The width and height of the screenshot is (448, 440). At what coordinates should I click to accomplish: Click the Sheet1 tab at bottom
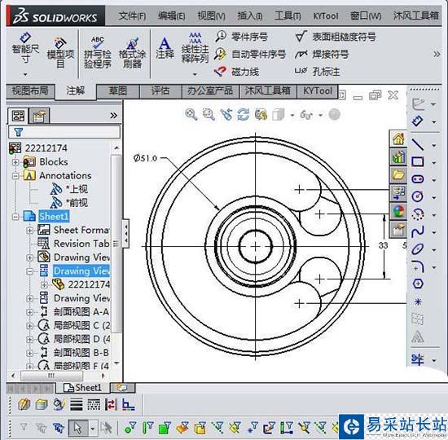click(83, 388)
